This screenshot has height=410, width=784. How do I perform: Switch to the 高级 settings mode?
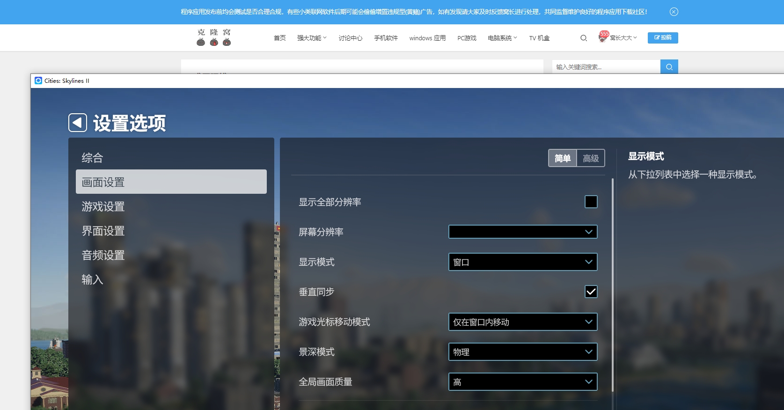pos(591,158)
